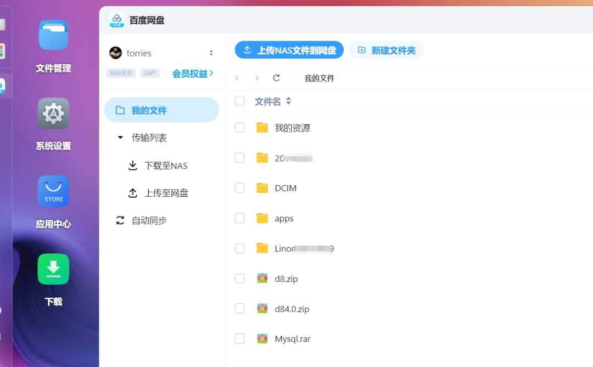The width and height of the screenshot is (593, 367).
Task: Click the torries username
Action: point(139,53)
